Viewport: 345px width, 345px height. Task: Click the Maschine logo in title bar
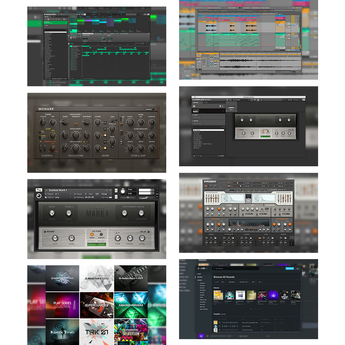point(50,14)
